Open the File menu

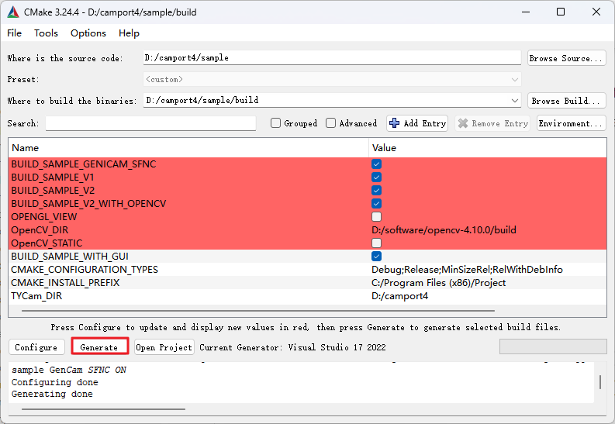tap(15, 33)
